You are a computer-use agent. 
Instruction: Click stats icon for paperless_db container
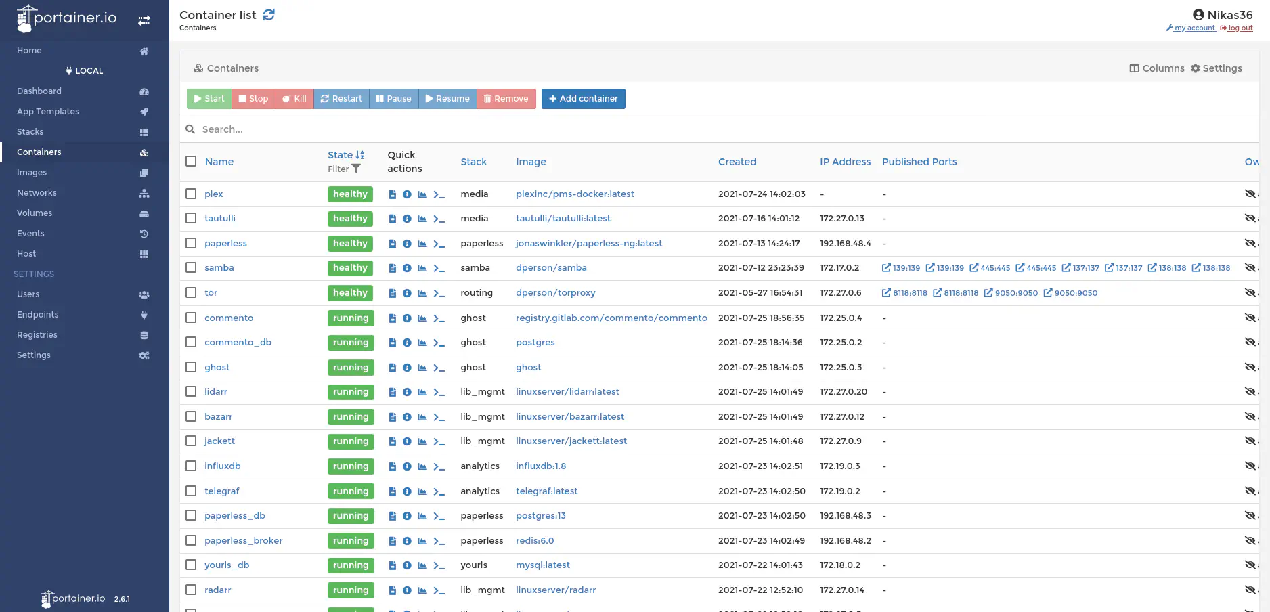tap(422, 516)
